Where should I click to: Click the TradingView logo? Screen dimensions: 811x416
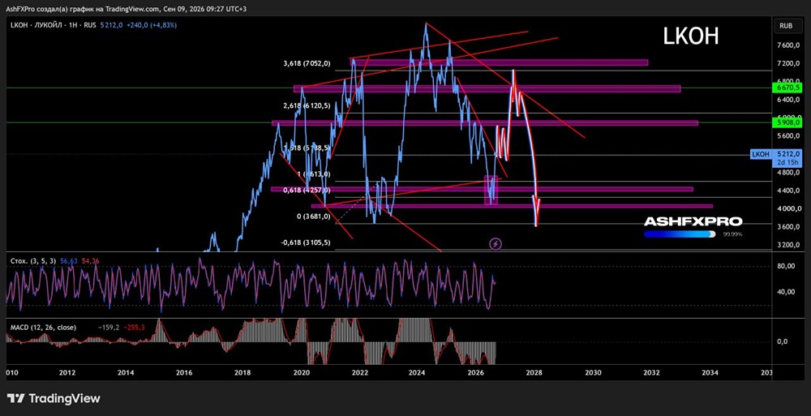coord(54,398)
